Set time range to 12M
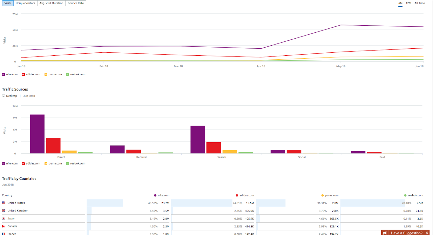Screen dimensions: 433x235 click(x=408, y=3)
